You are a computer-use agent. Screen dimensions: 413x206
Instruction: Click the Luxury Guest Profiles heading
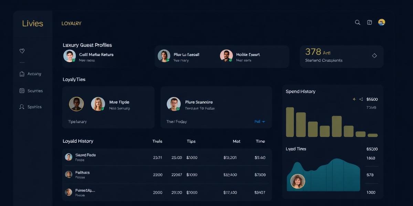coord(87,45)
